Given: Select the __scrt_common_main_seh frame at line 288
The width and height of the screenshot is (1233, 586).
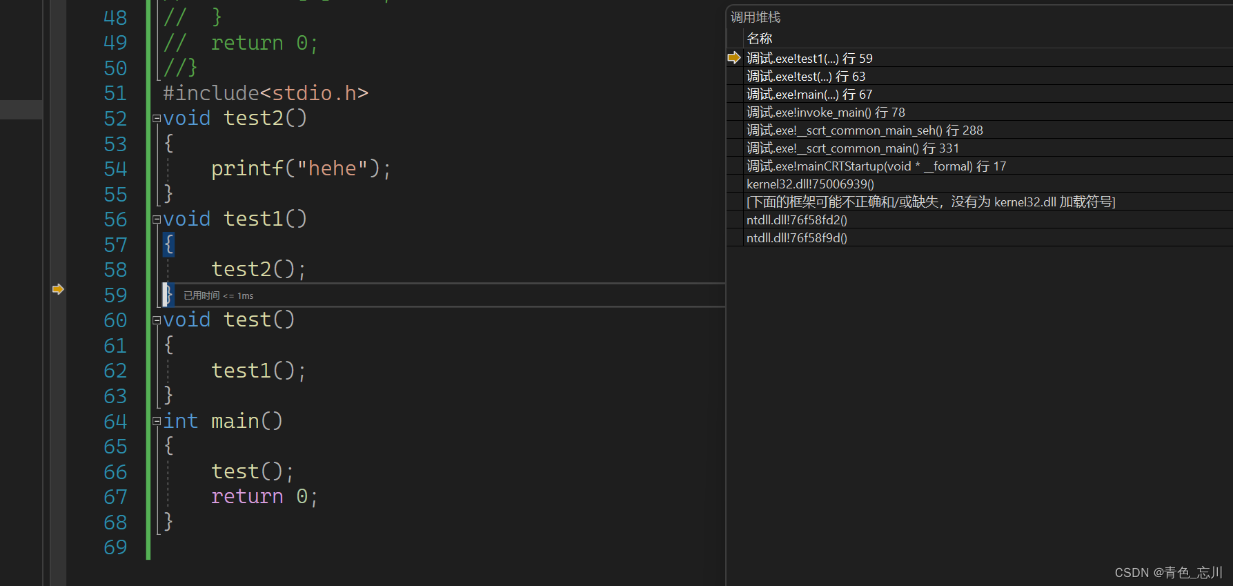Looking at the screenshot, I should click(864, 130).
